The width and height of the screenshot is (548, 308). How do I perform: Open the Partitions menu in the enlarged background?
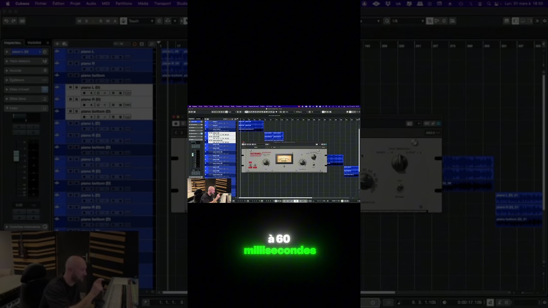coord(124,3)
